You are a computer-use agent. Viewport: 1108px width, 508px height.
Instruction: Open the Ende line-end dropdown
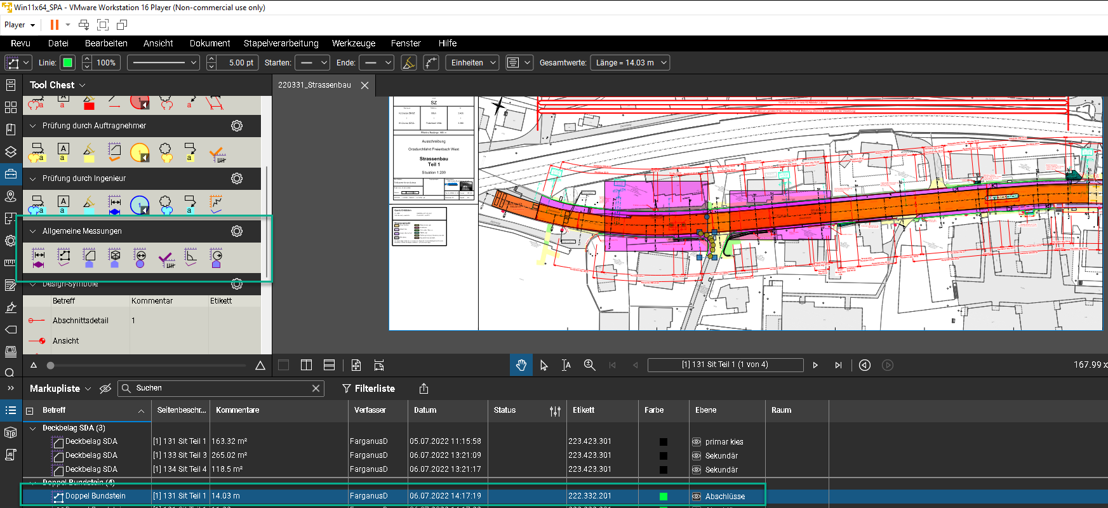377,63
